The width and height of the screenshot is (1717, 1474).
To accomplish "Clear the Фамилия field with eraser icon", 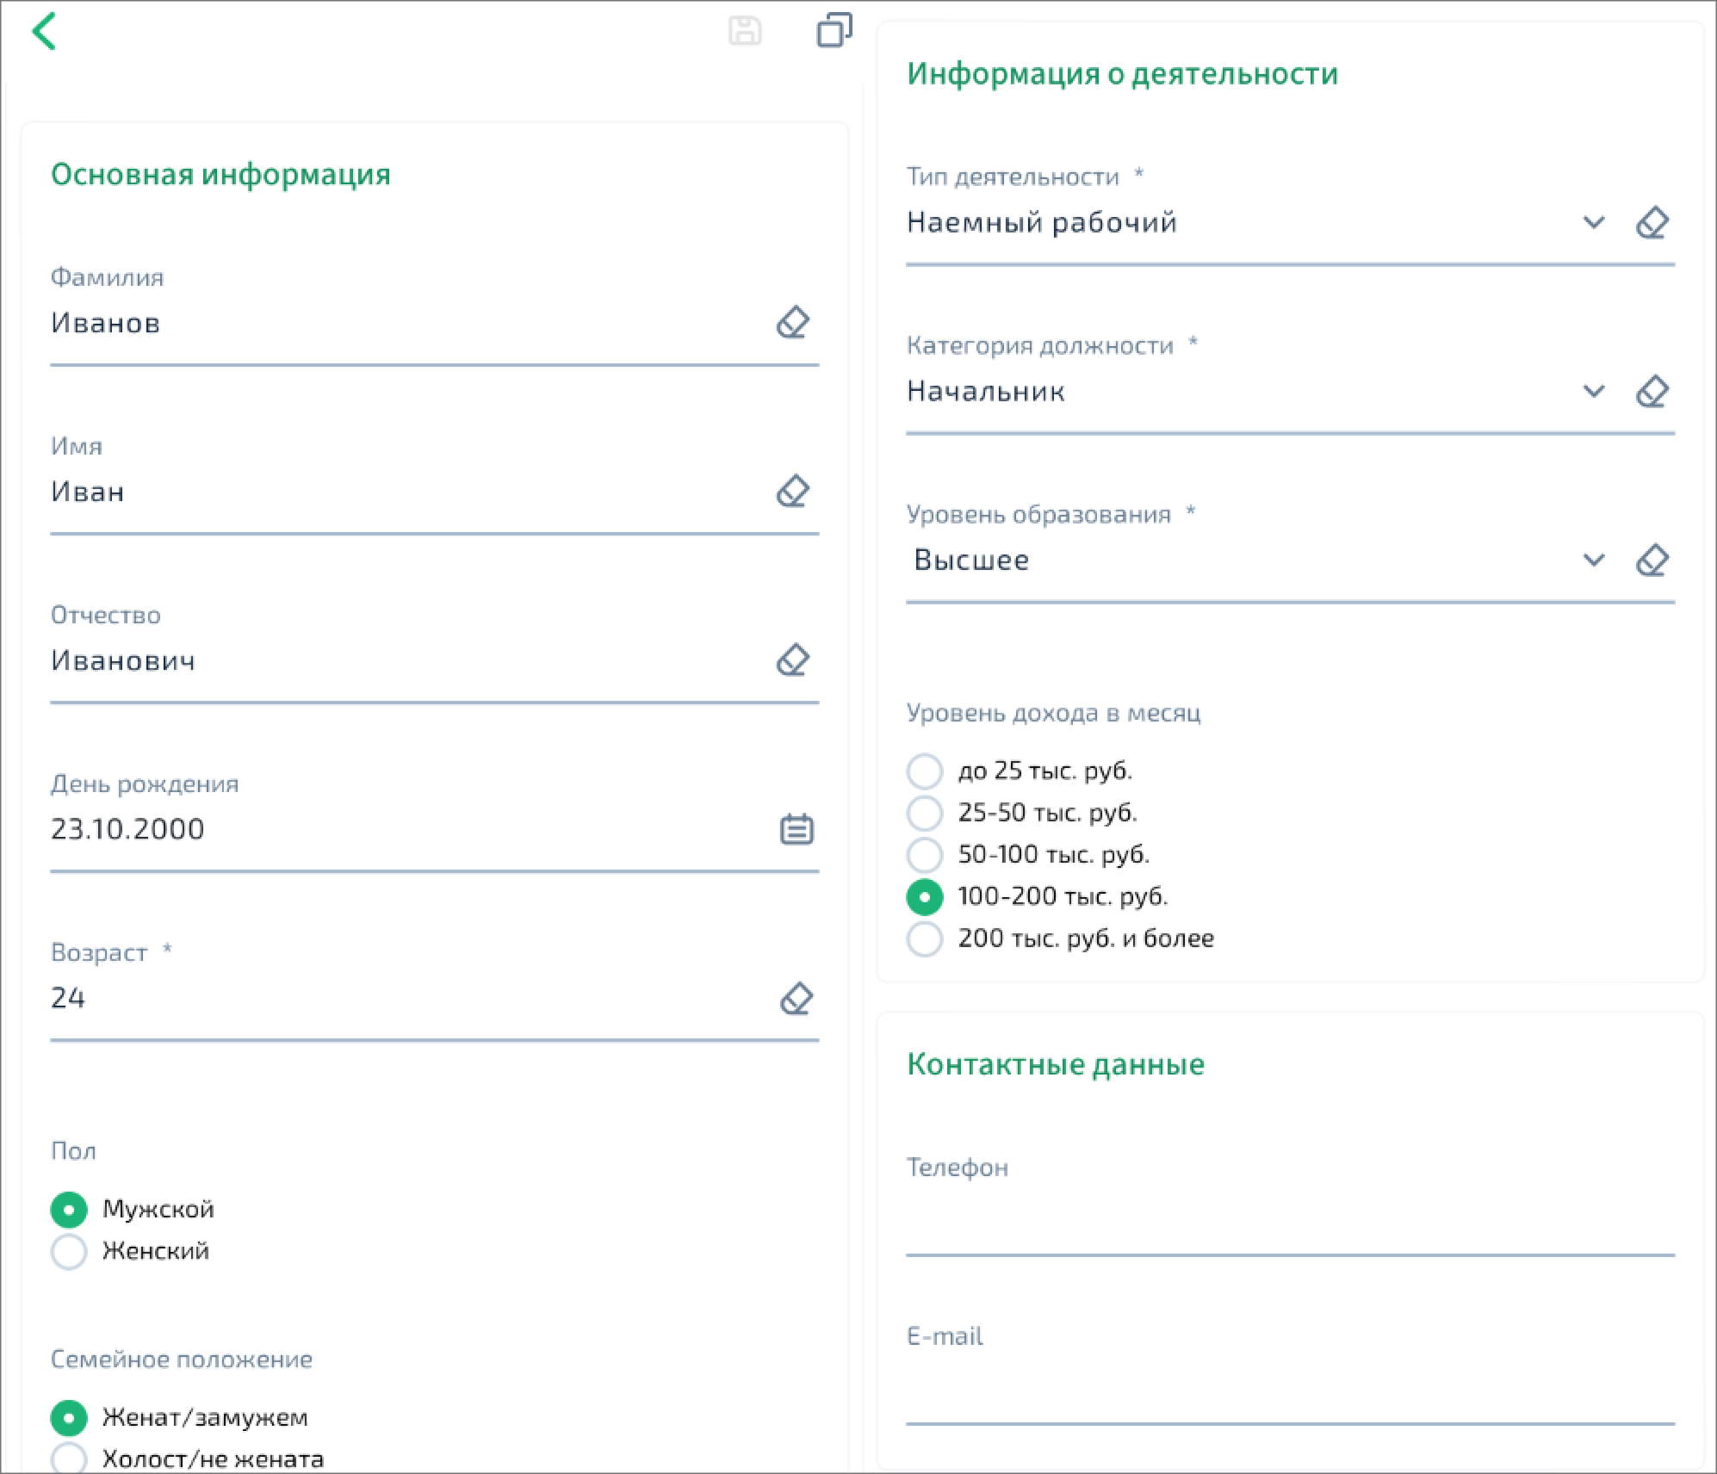I will click(792, 323).
